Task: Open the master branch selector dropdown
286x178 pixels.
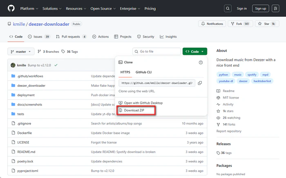Action: pos(21,52)
